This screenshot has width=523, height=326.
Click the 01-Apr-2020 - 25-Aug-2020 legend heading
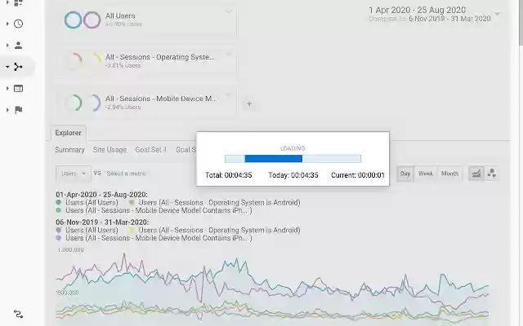(x=101, y=195)
